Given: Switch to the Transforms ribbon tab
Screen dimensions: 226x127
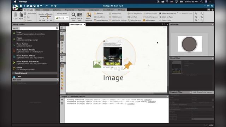Looking at the screenshot, I should pos(69,10).
